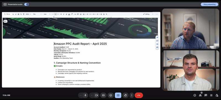Open the emoji reactions panel

pyautogui.click(x=111, y=95)
